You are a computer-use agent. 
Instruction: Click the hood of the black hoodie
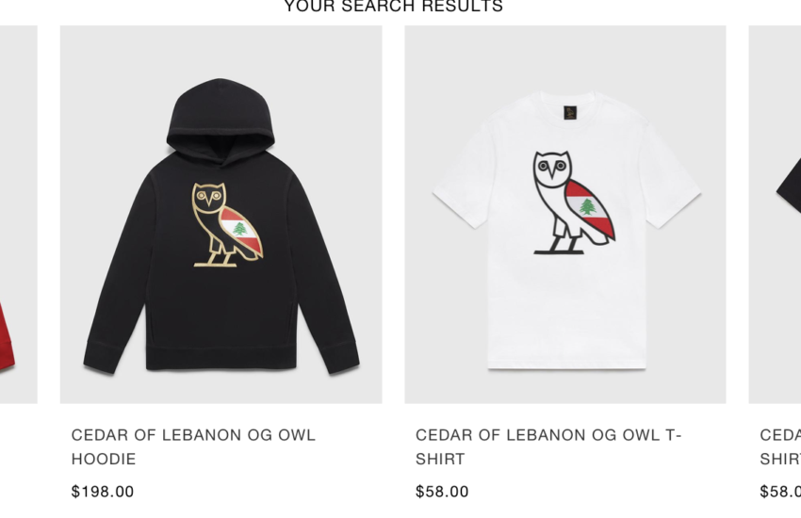point(221,120)
